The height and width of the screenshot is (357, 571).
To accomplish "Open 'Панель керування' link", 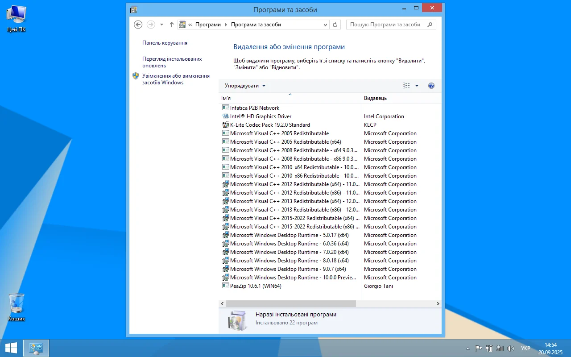I will (165, 43).
